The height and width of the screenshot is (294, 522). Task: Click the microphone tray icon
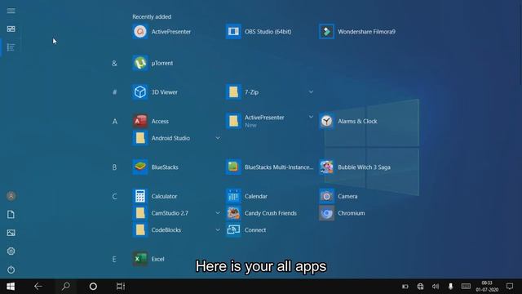pos(450,287)
